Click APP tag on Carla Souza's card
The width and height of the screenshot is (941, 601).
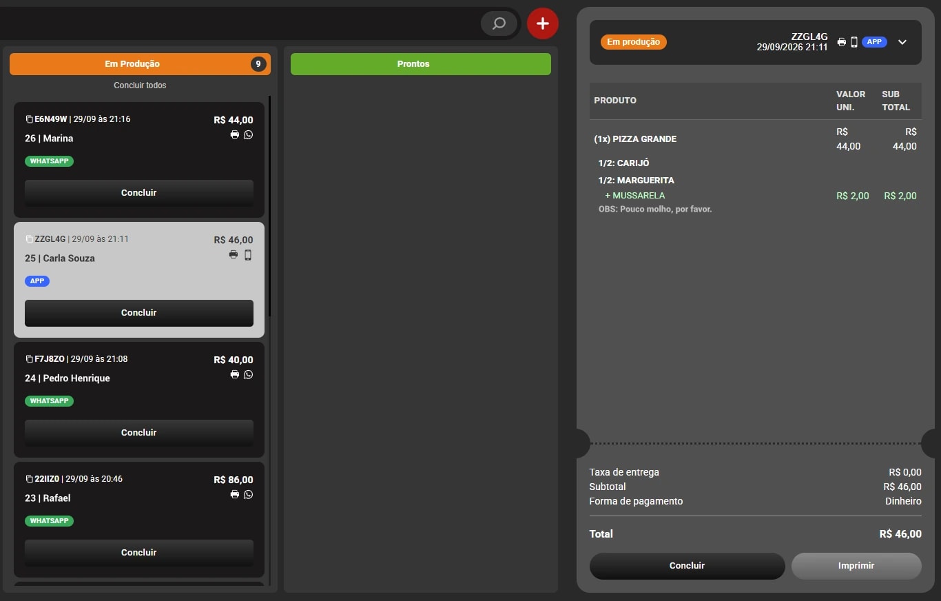[37, 281]
